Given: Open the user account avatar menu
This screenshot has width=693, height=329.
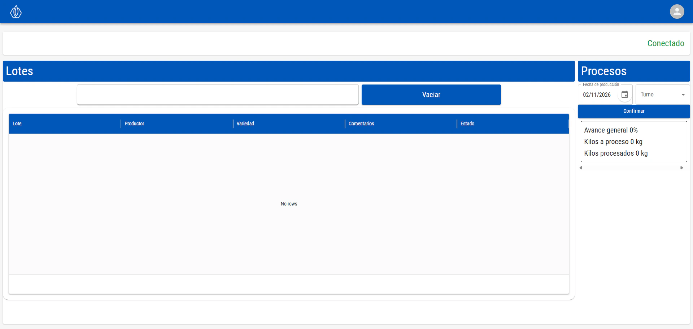Looking at the screenshot, I should pyautogui.click(x=677, y=12).
